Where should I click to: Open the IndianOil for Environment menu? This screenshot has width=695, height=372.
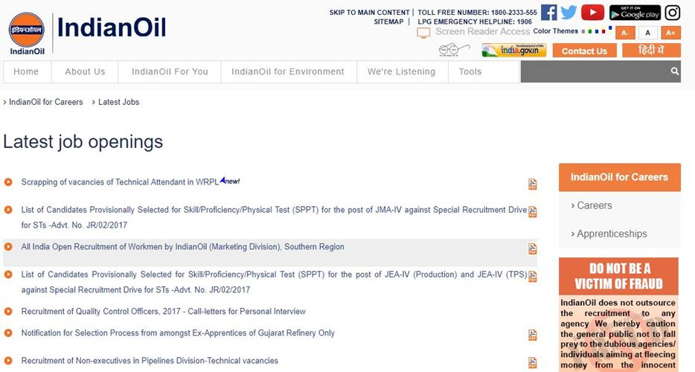tap(289, 71)
